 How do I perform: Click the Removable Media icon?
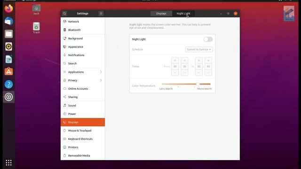(x=65, y=155)
